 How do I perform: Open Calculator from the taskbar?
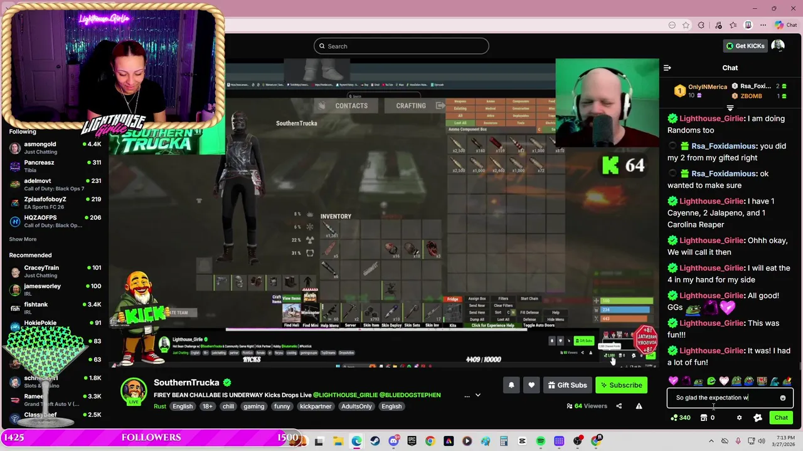(x=504, y=442)
